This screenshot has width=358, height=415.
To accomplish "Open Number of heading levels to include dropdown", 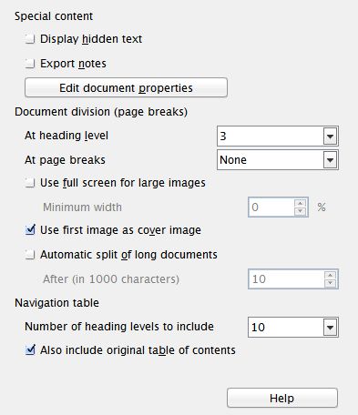I will coord(293,327).
